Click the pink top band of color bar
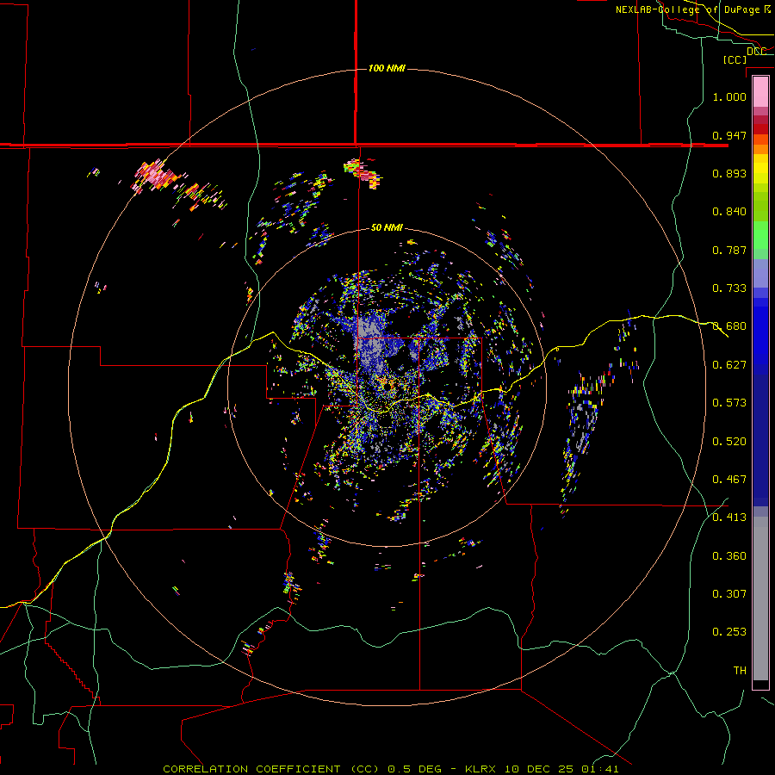The image size is (775, 775). click(x=760, y=92)
